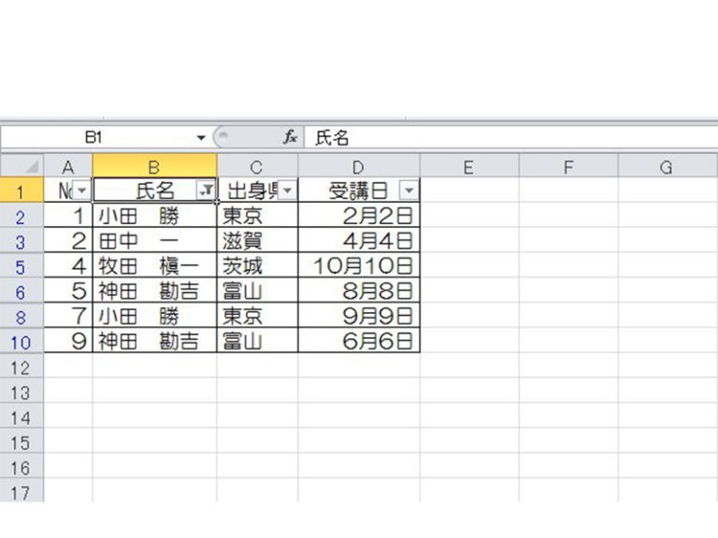
Task: Expand the Name Box dropdown arrow
Action: click(x=200, y=137)
